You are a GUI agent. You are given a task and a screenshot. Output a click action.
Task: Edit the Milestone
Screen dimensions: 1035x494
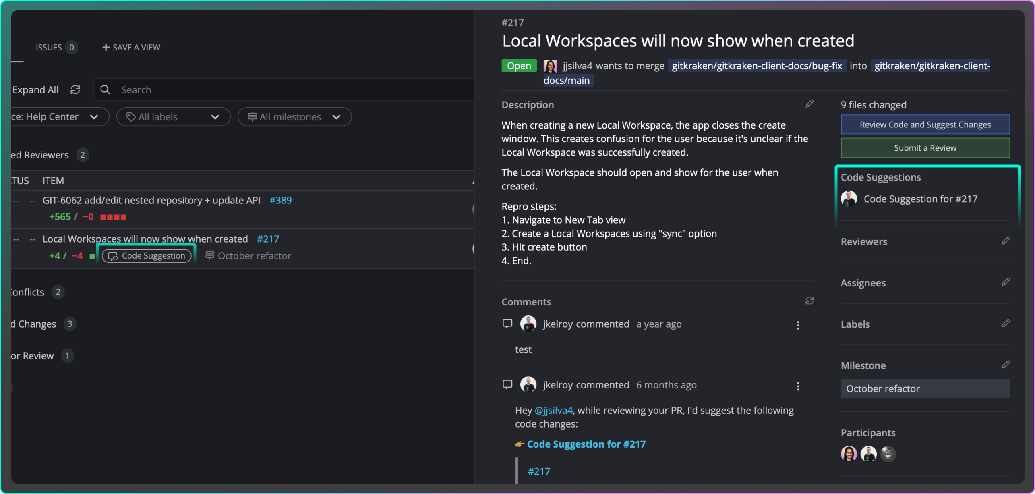click(x=1006, y=364)
